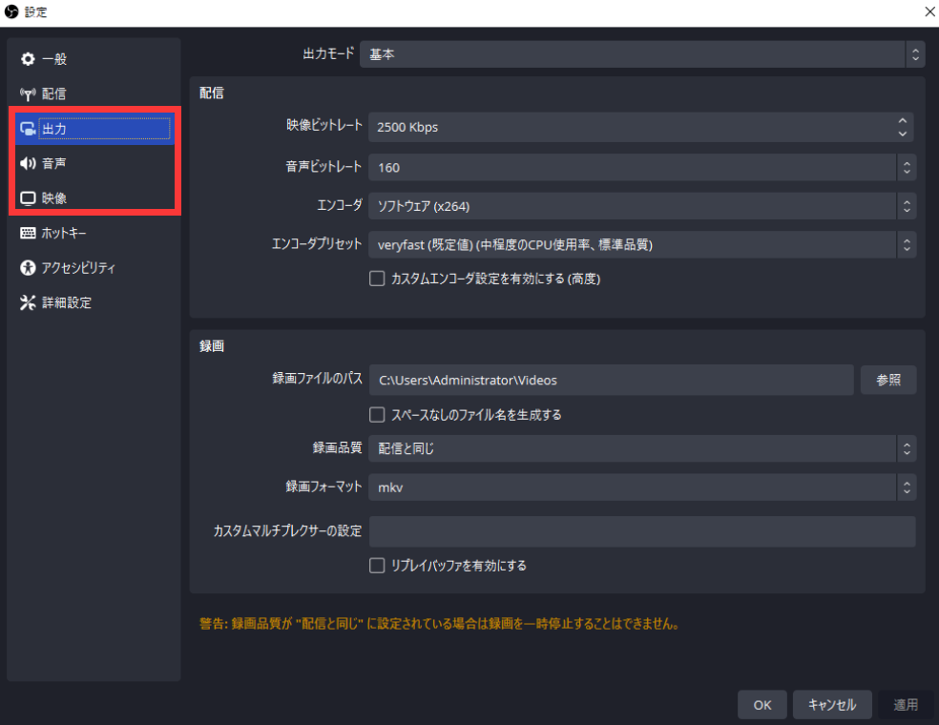The width and height of the screenshot is (939, 725).
Task: Select the 出力 output icon in sidebar
Action: (x=28, y=129)
